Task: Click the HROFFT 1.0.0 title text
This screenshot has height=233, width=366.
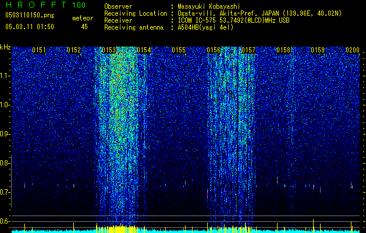Action: point(45,5)
